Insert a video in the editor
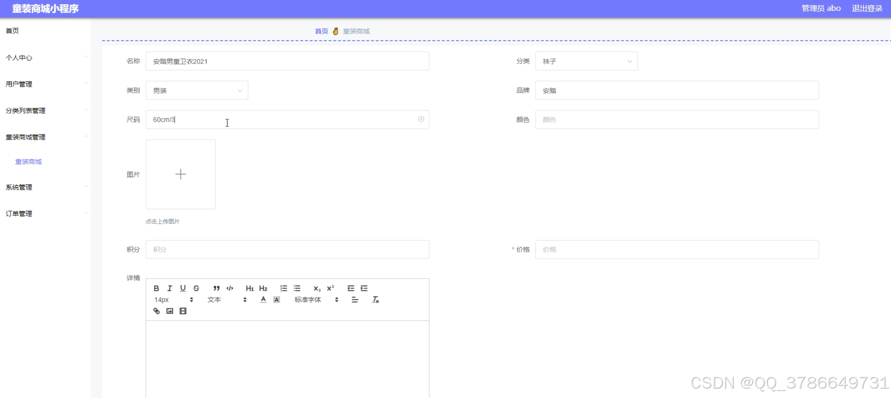Viewport: 891px width, 398px height. (183, 311)
